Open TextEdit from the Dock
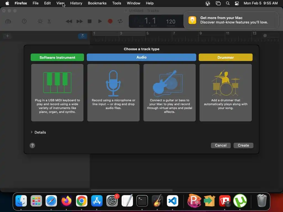283x212 pixels. coord(127,201)
